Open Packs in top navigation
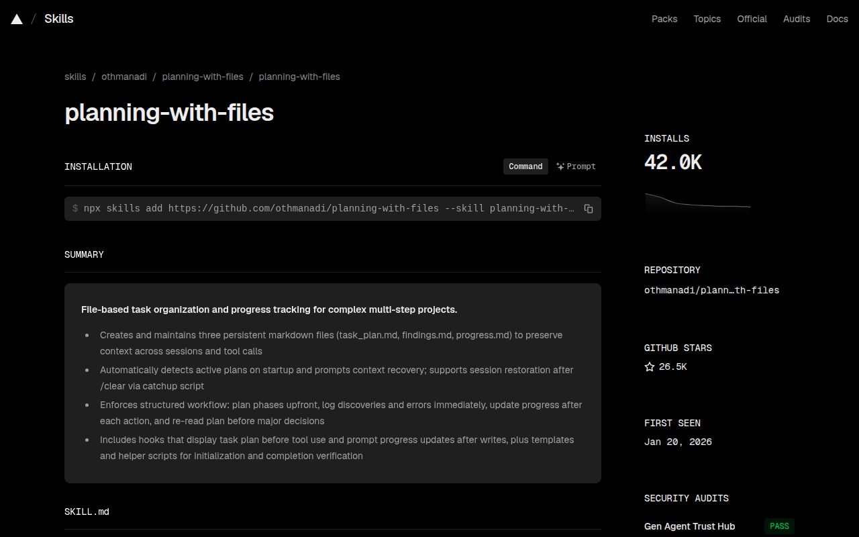Screen dimensions: 859x537 point(664,19)
